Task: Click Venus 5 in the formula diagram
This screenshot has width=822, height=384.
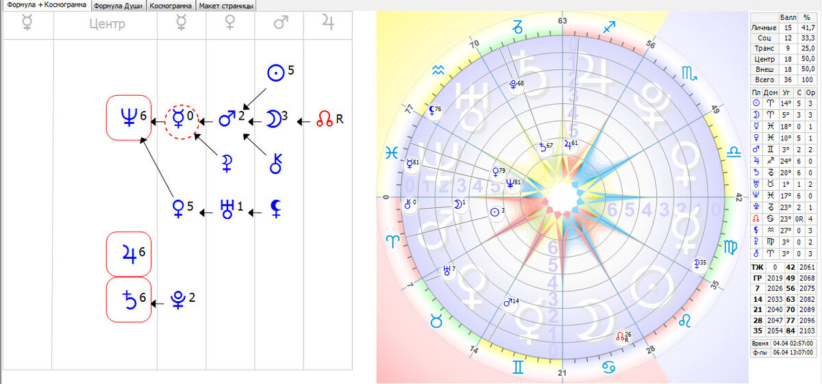Action: click(x=182, y=208)
